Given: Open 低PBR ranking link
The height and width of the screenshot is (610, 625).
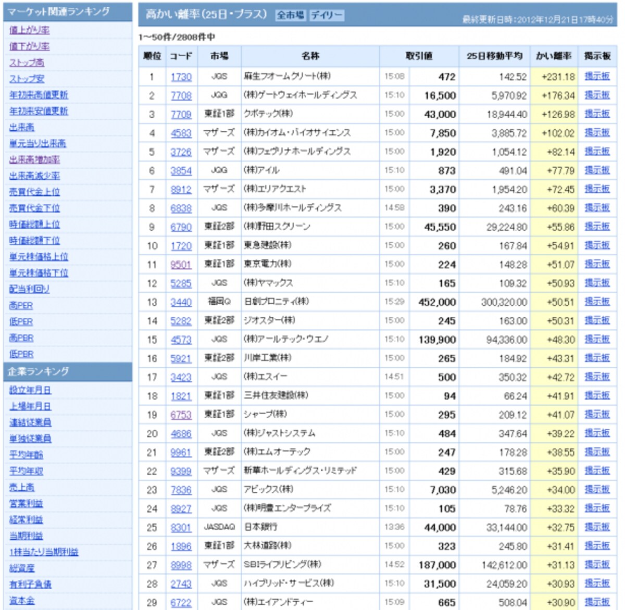Looking at the screenshot, I should [x=21, y=354].
